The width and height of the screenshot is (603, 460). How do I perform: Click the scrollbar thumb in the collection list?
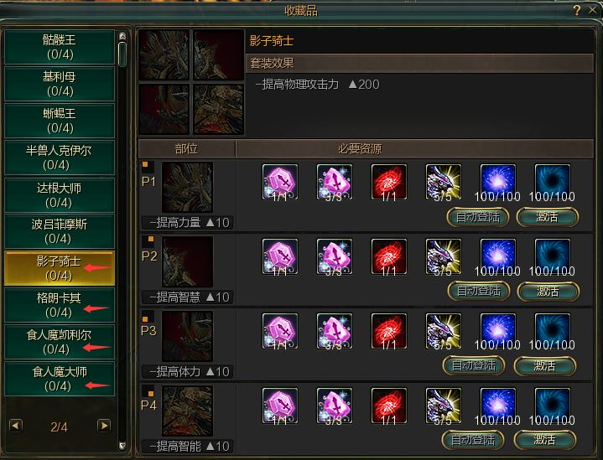[x=122, y=54]
